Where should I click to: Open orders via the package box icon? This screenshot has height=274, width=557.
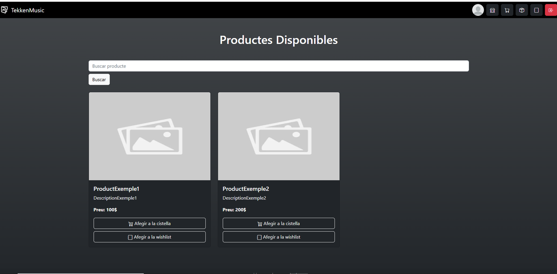tap(521, 10)
